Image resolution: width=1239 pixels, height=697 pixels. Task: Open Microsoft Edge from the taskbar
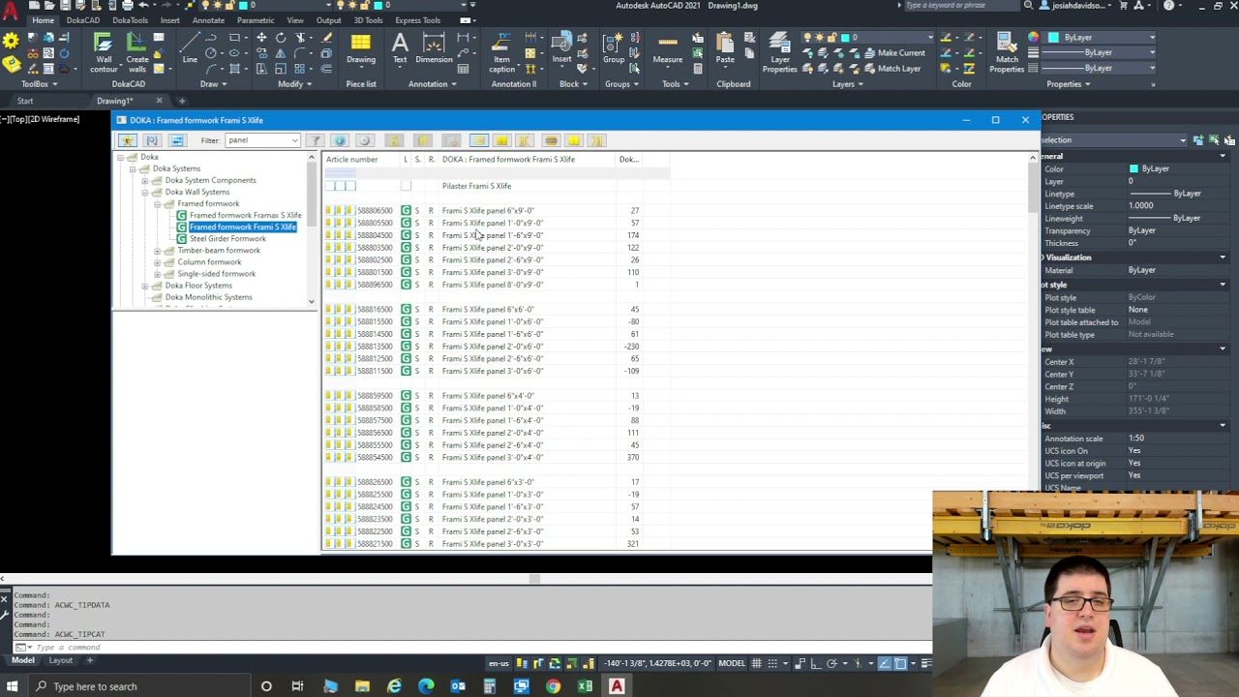(426, 686)
